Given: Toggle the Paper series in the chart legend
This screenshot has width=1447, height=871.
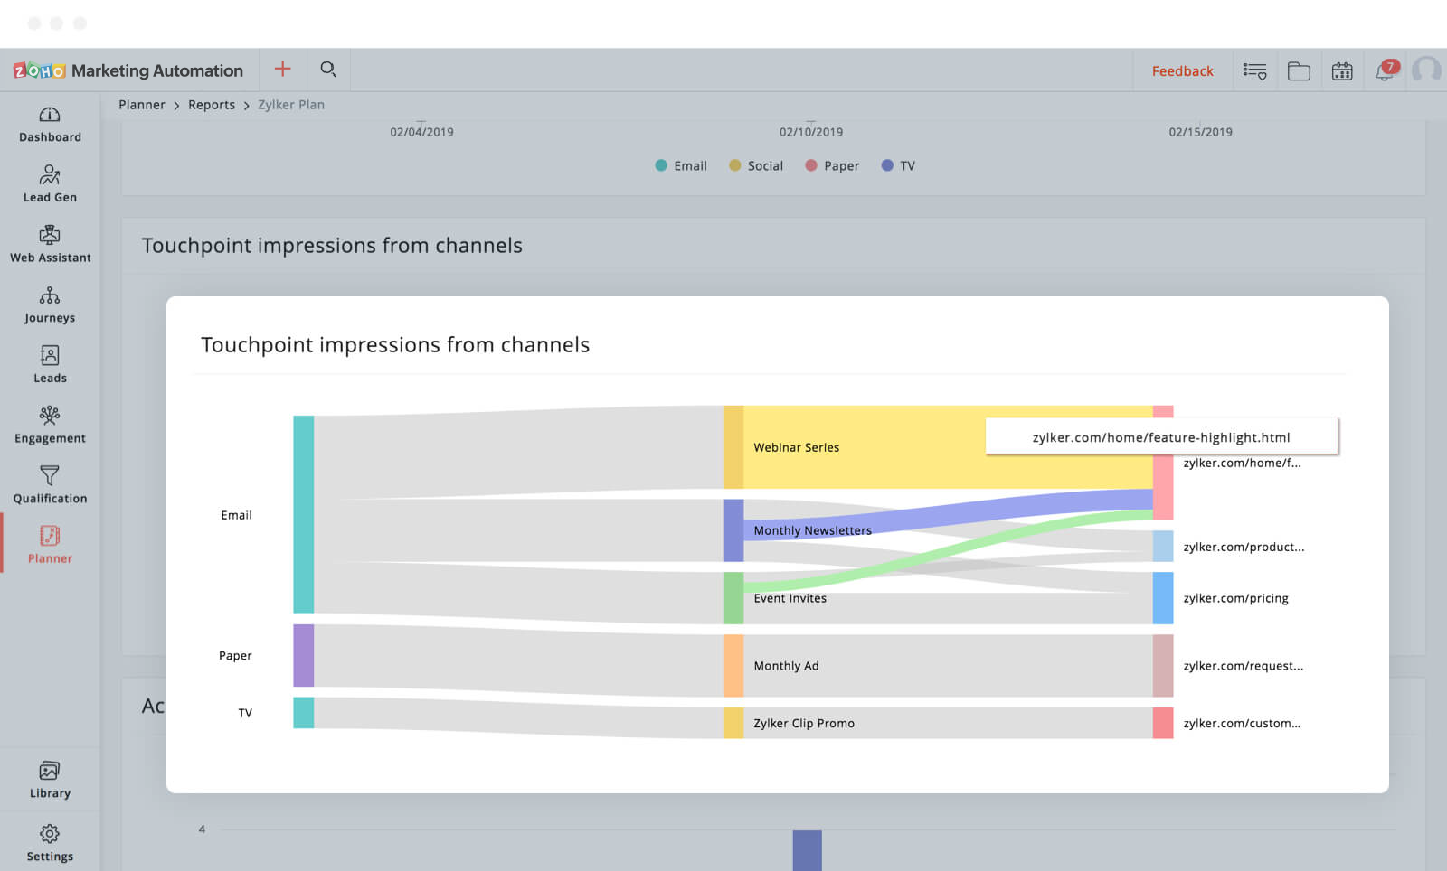Looking at the screenshot, I should coord(830,165).
